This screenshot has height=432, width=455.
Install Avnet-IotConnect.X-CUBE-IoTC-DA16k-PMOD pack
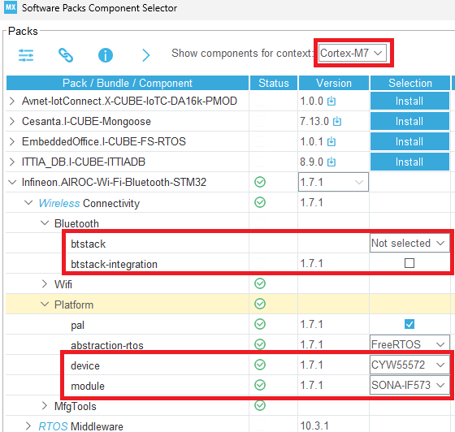(409, 101)
